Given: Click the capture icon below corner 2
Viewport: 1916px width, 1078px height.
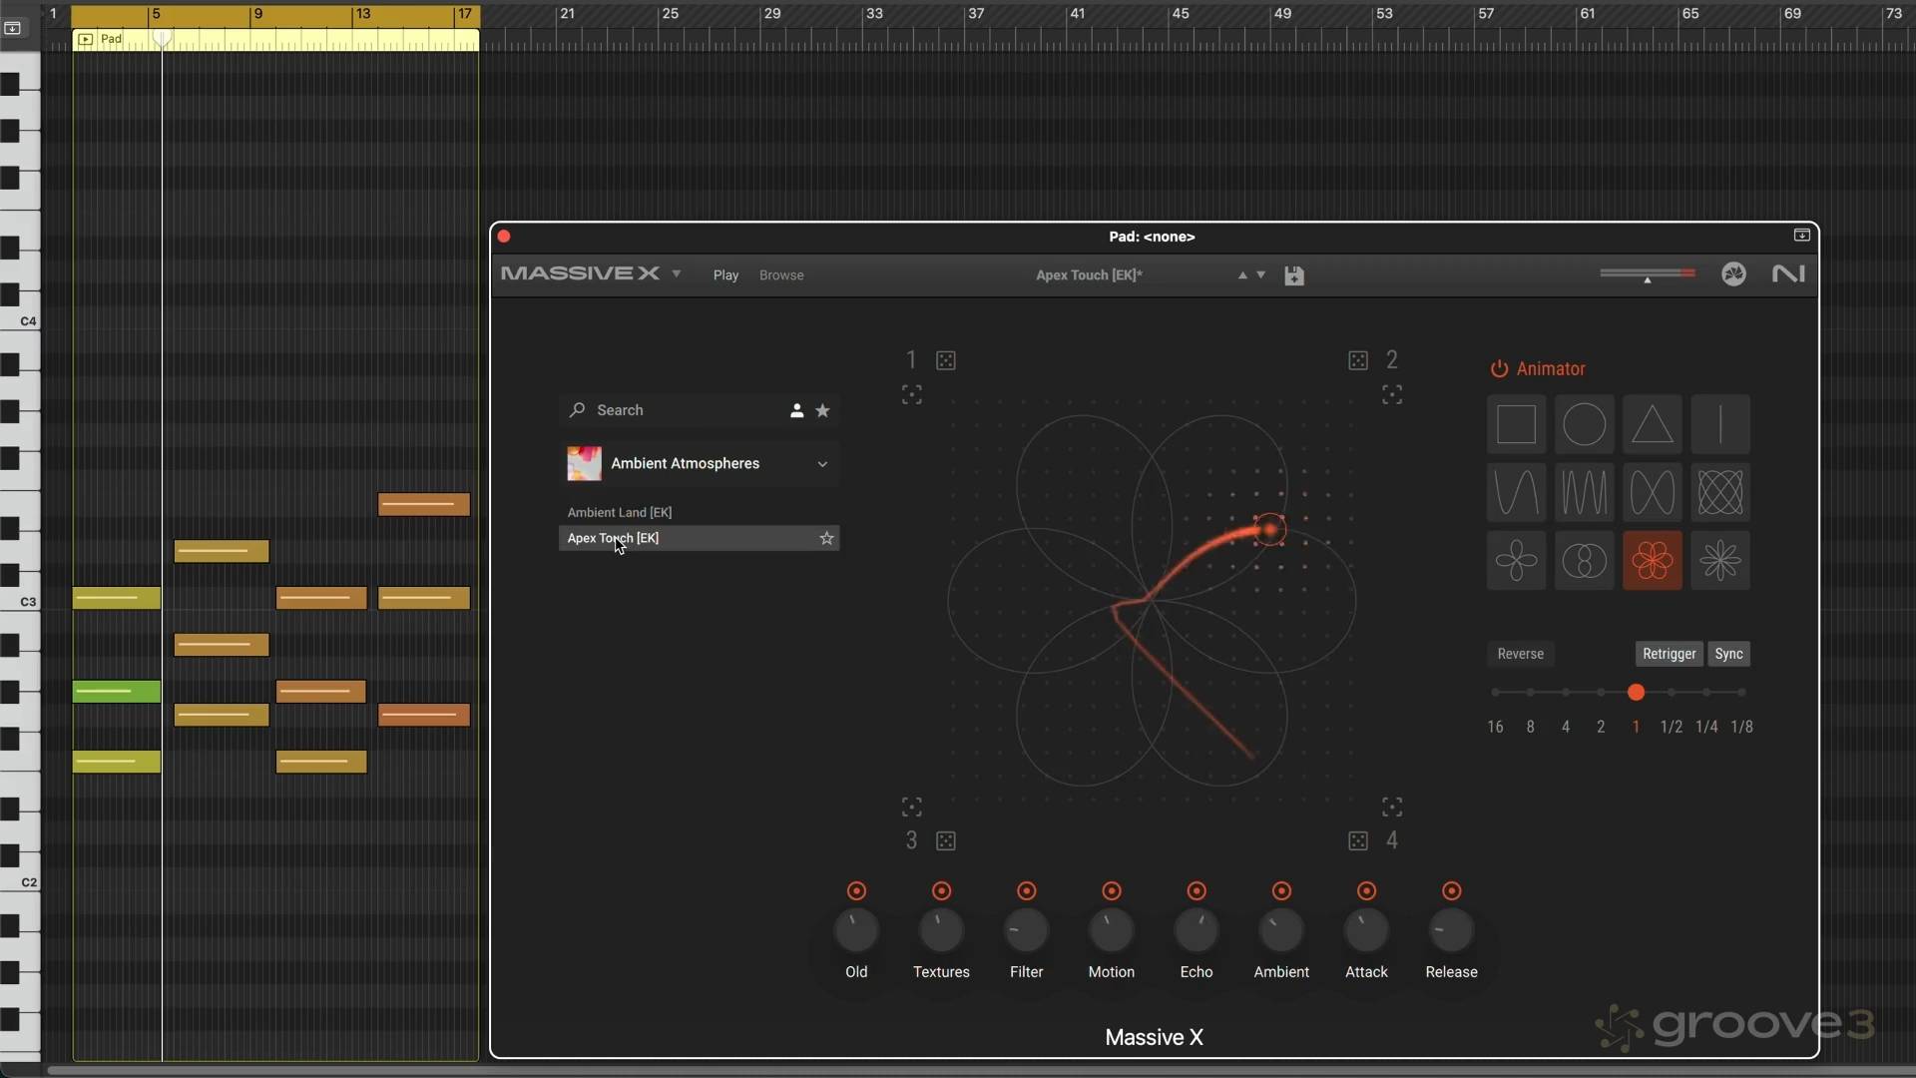Looking at the screenshot, I should [x=1392, y=395].
